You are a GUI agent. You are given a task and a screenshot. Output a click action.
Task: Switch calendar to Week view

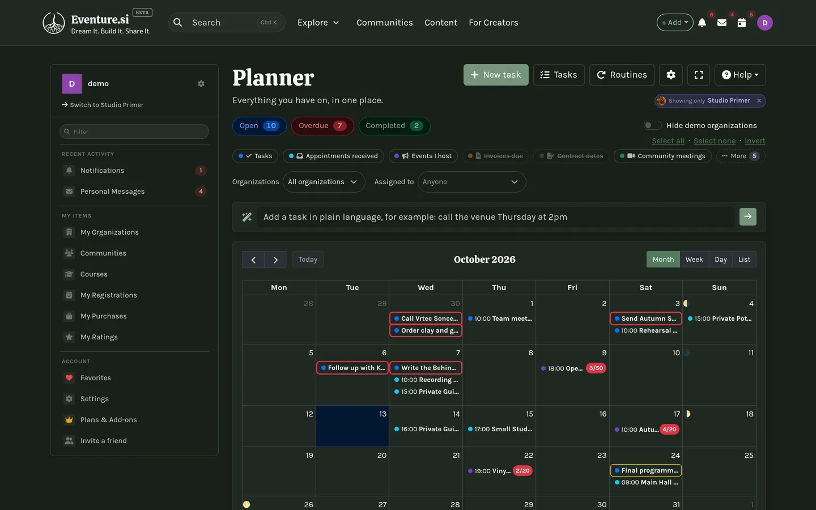tap(694, 260)
